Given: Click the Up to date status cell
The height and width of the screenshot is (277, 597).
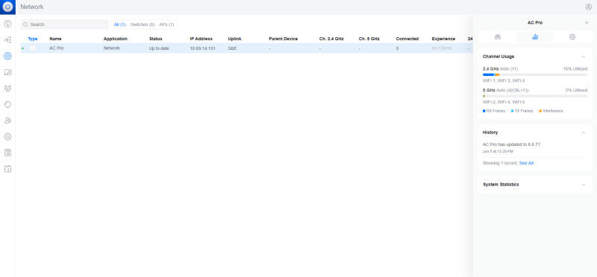Looking at the screenshot, I should coord(159,48).
